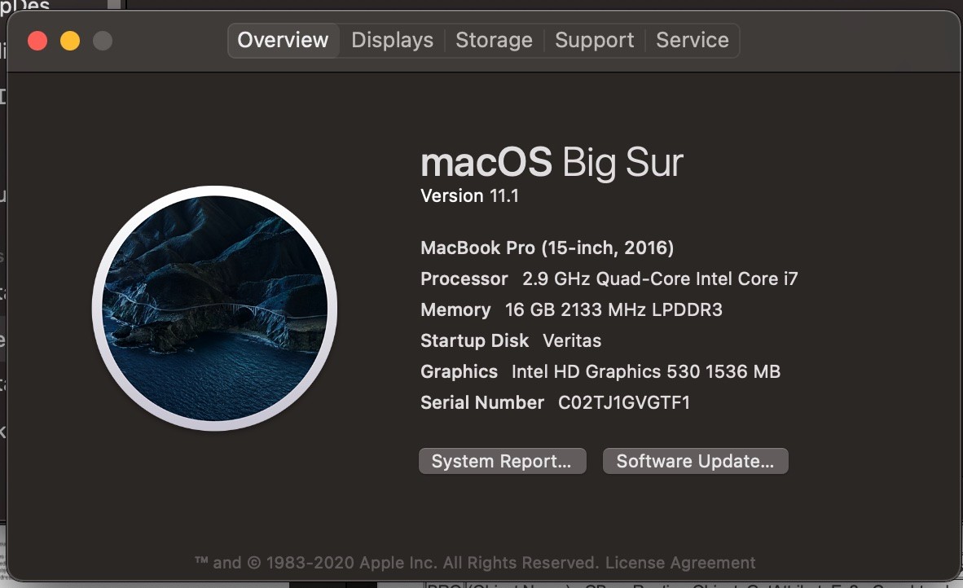The width and height of the screenshot is (963, 588).
Task: Open the License Agreement link
Action: (x=680, y=563)
